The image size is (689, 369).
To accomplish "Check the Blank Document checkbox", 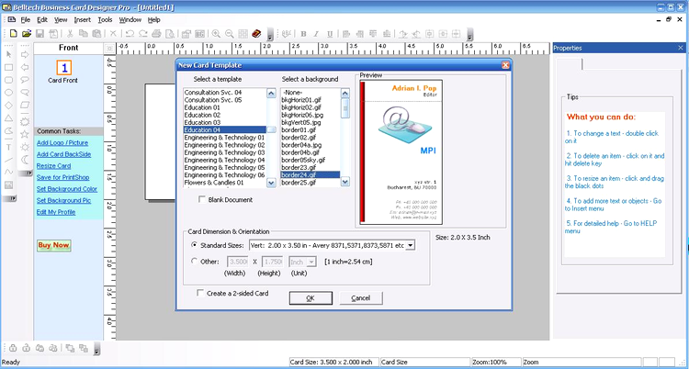I will 202,199.
